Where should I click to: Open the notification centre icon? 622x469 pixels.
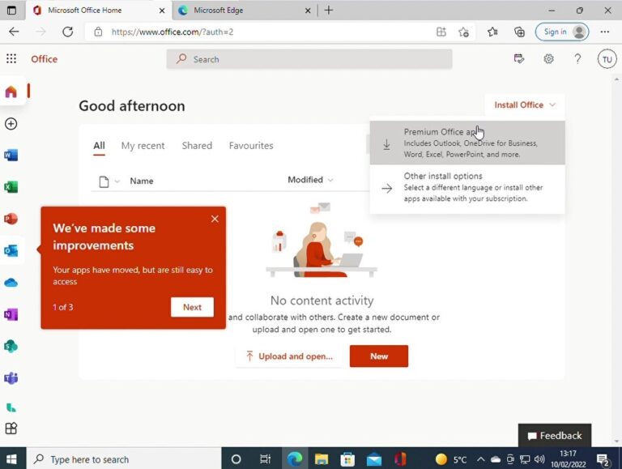click(x=603, y=460)
